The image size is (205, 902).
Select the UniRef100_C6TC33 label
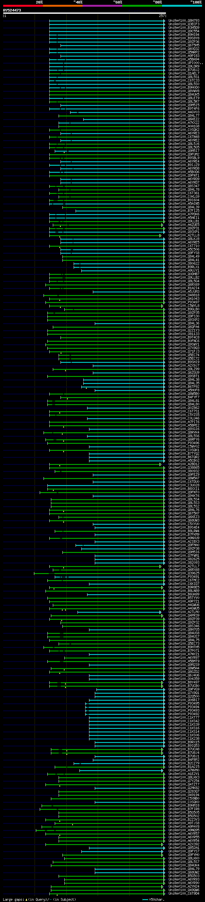click(x=184, y=81)
